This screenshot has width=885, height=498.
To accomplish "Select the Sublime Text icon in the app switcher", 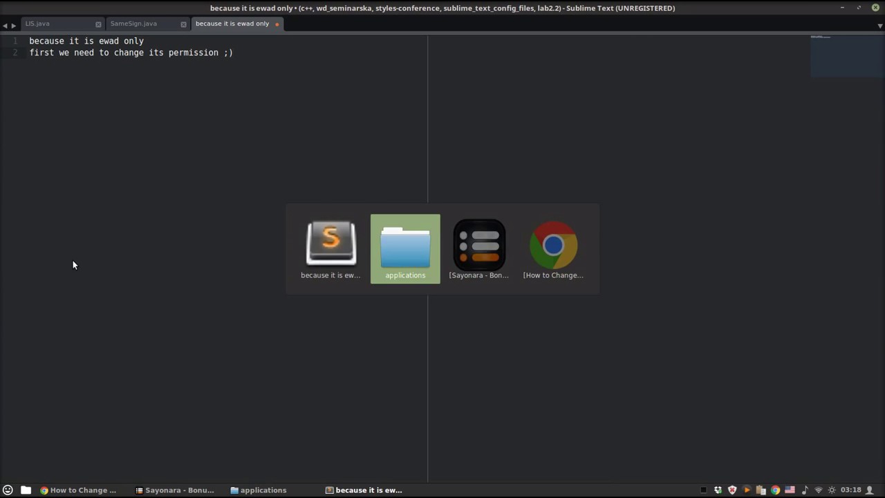I will (x=330, y=246).
